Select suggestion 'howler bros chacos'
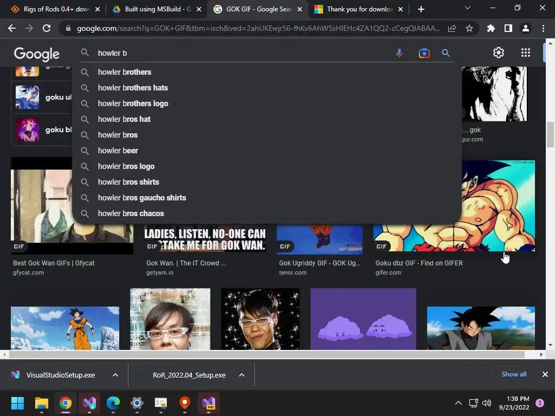555x416 pixels. [267, 213]
